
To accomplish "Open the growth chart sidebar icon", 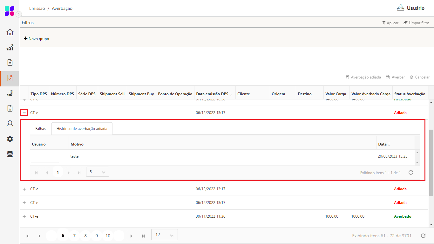I will coord(10,48).
